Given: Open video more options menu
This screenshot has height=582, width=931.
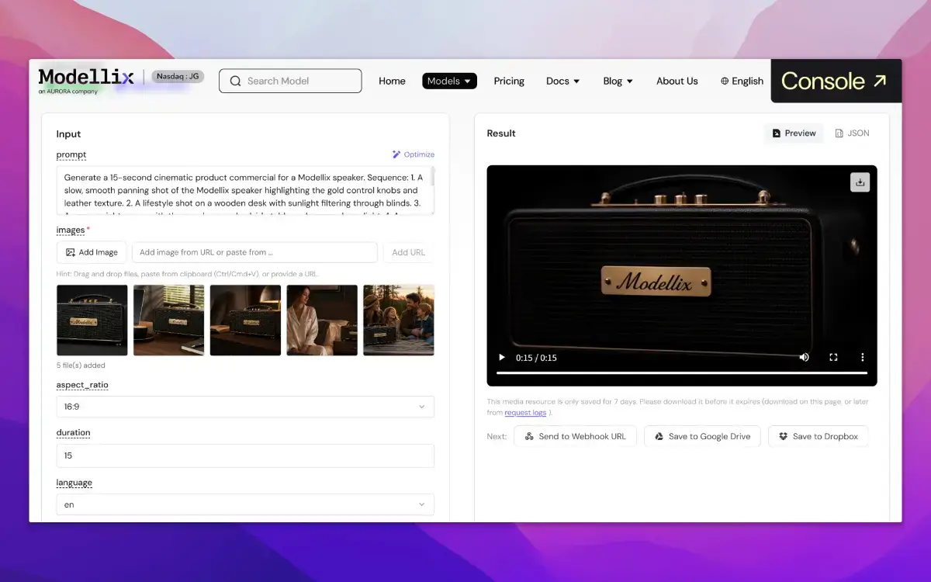Looking at the screenshot, I should pyautogui.click(x=862, y=358).
